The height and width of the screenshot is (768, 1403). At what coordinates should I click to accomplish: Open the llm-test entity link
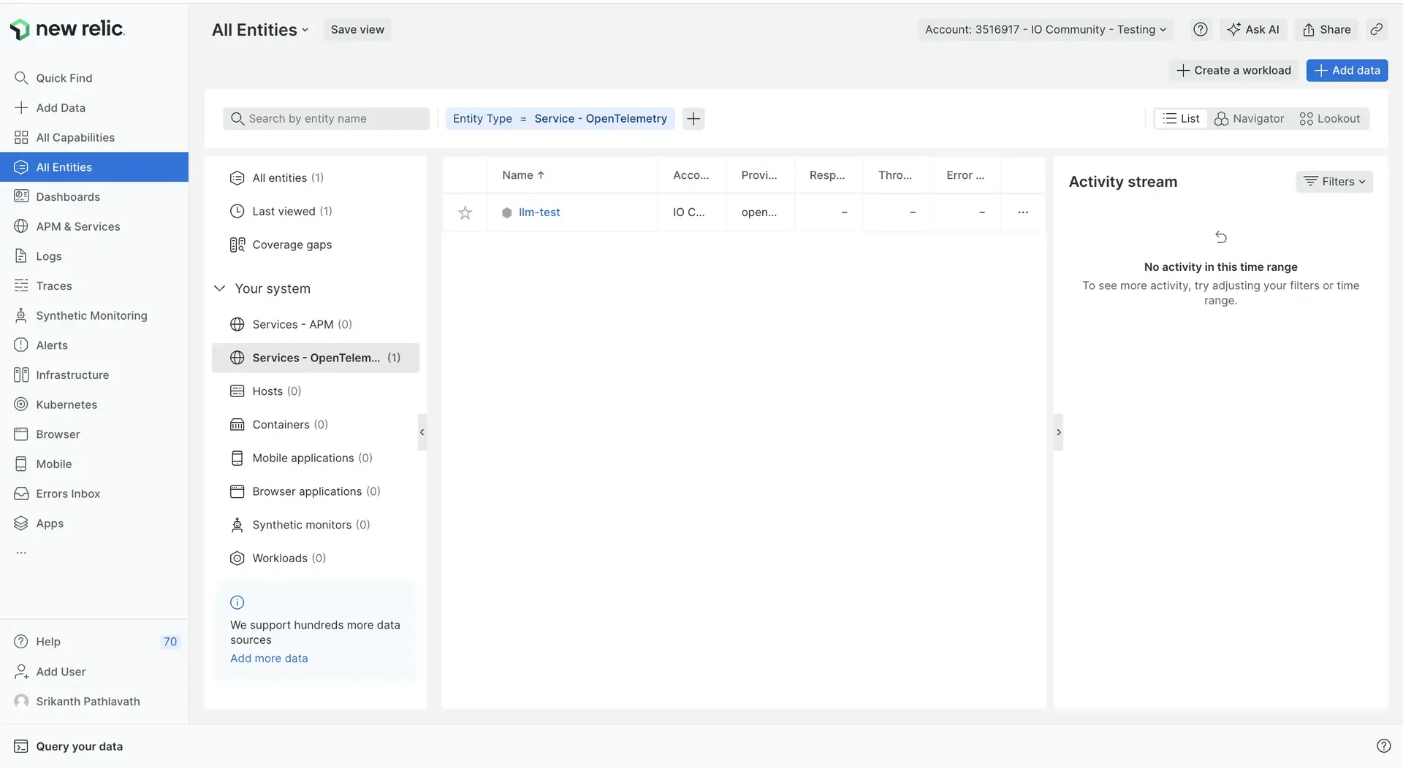[x=539, y=212]
